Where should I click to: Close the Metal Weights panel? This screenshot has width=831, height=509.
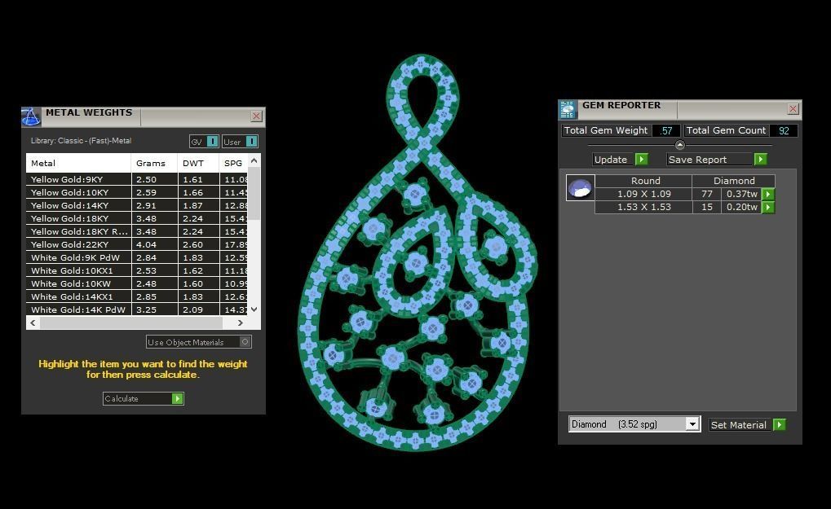(x=257, y=116)
